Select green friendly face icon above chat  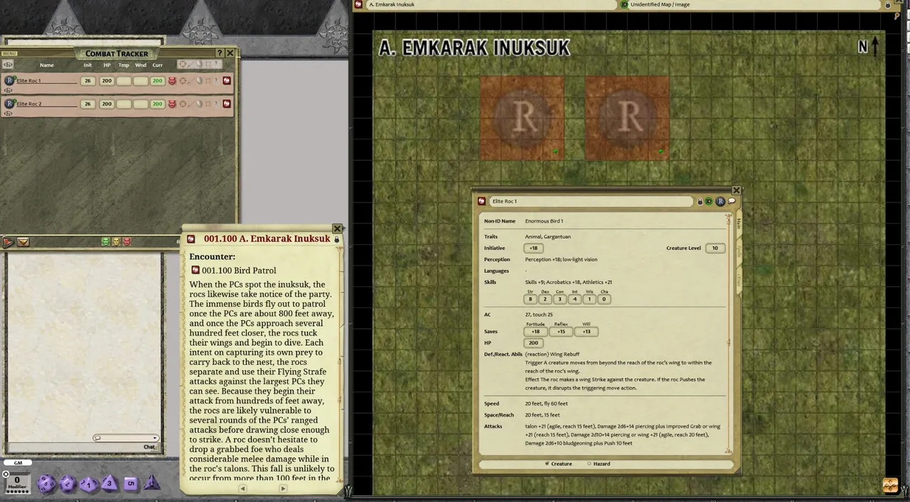105,241
